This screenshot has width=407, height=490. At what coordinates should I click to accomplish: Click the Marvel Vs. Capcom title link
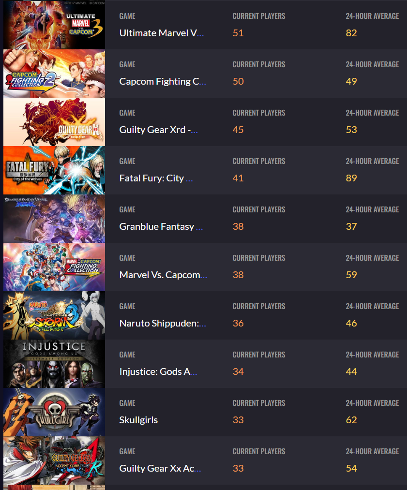(x=163, y=275)
